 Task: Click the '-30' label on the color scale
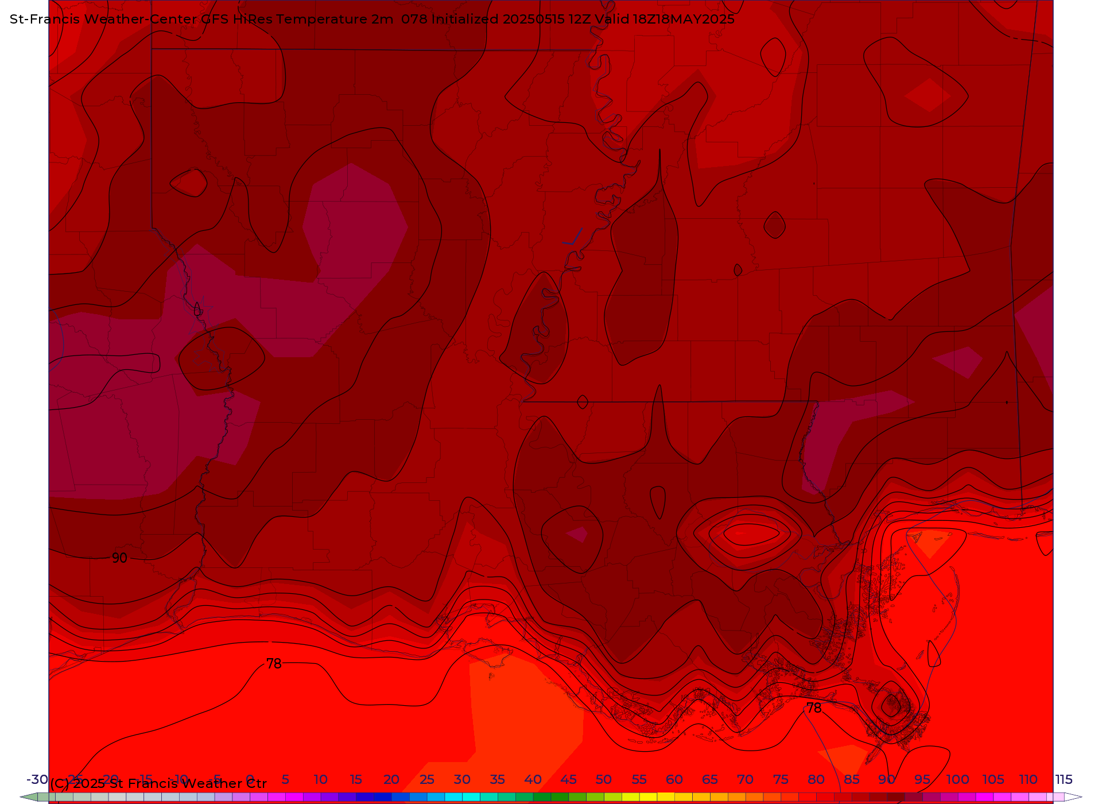[37, 779]
